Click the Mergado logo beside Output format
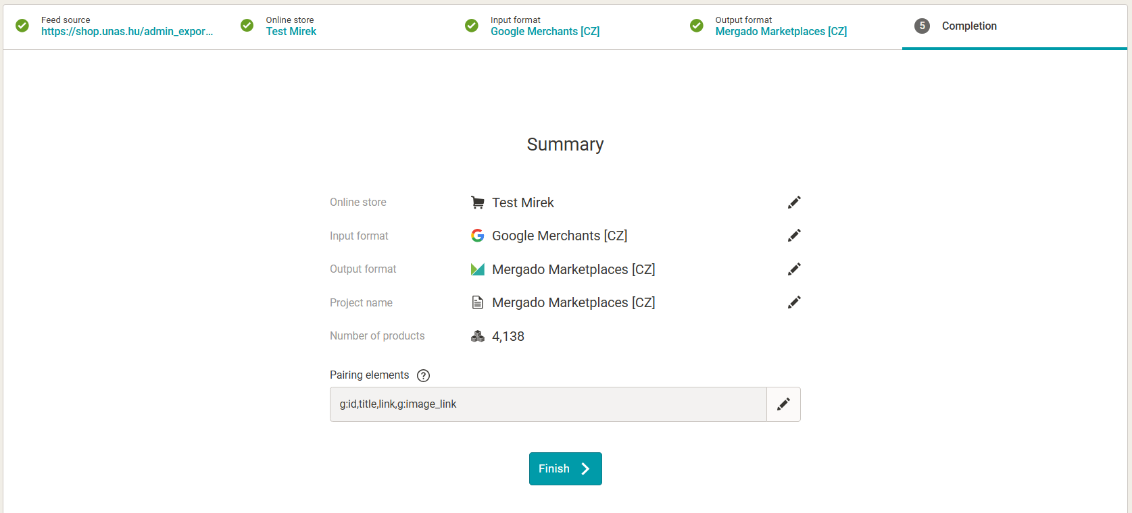Image resolution: width=1132 pixels, height=513 pixels. 477,269
